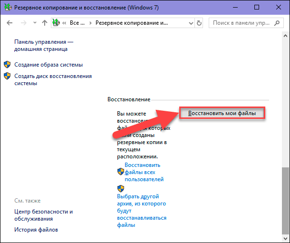The image size is (290, 243).
Task: Click 'Восстановить мои файлы' button
Action: point(222,113)
